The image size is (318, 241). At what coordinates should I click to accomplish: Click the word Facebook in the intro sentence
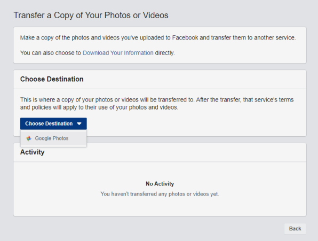pyautogui.click(x=185, y=38)
